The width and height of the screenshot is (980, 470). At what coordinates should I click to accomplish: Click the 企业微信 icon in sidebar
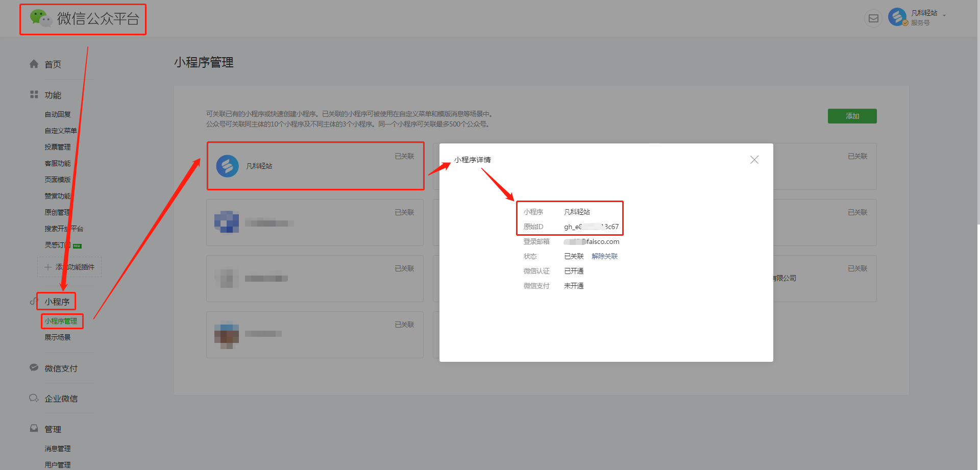[x=34, y=398]
